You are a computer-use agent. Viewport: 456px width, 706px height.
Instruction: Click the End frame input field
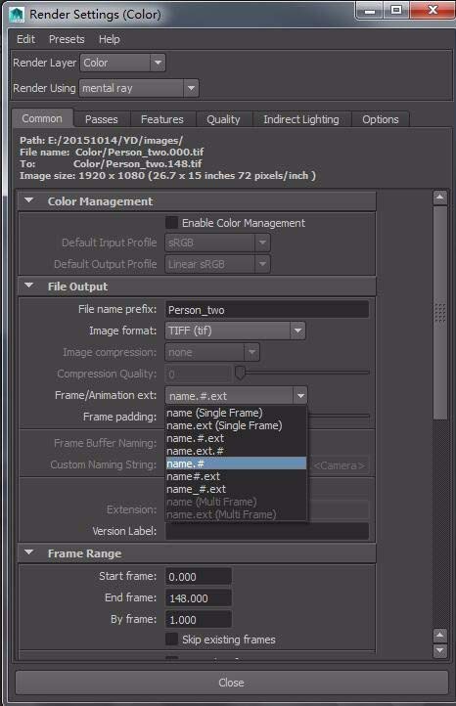point(199,597)
